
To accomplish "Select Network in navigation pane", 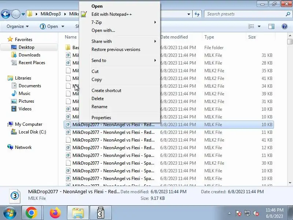I will click(x=23, y=147).
